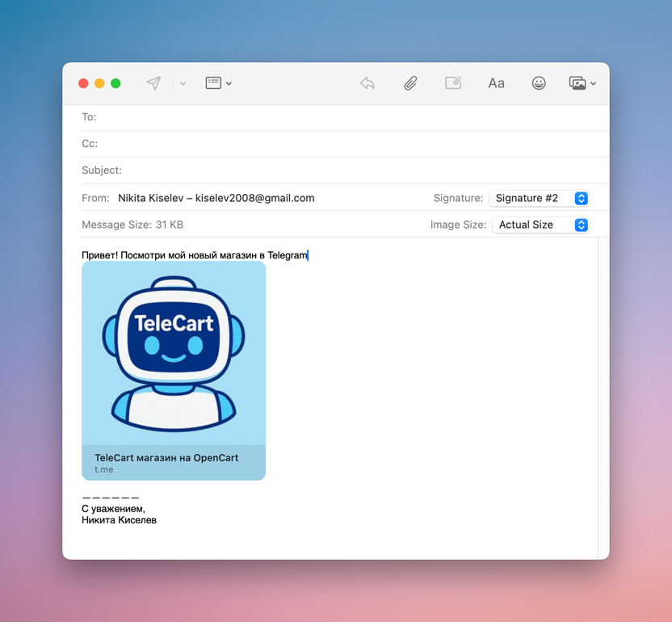This screenshot has width=672, height=622.
Task: Click the TeleCart robot preview image
Action: point(174,353)
